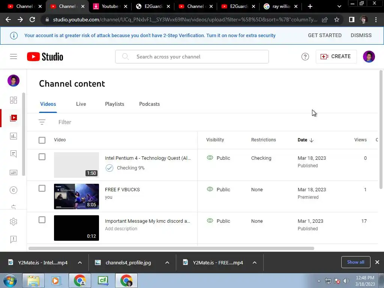Select all videos checkbox in header
Screen dimensions: 384x288
pos(42,140)
